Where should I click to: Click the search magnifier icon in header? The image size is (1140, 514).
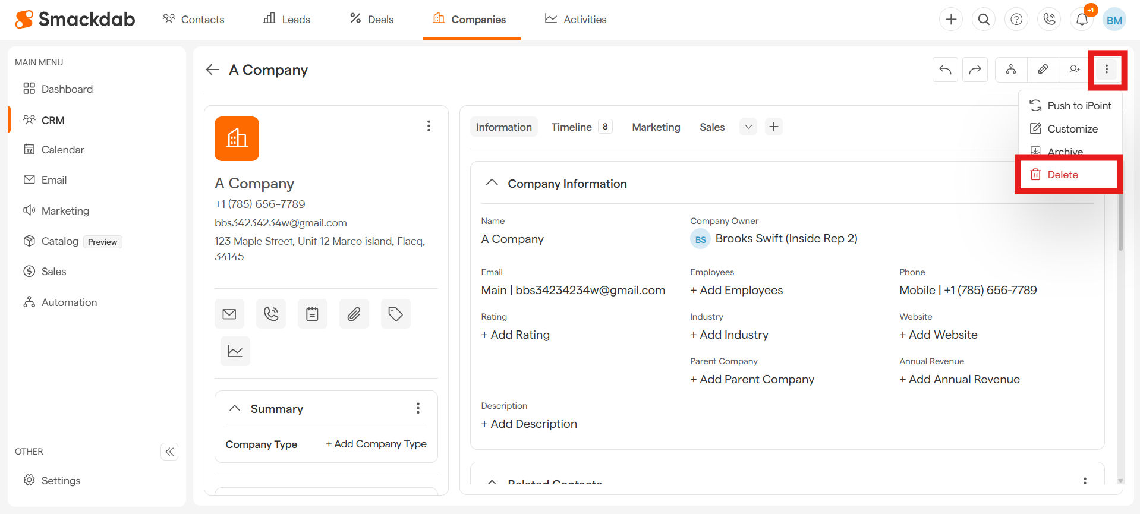click(x=984, y=20)
